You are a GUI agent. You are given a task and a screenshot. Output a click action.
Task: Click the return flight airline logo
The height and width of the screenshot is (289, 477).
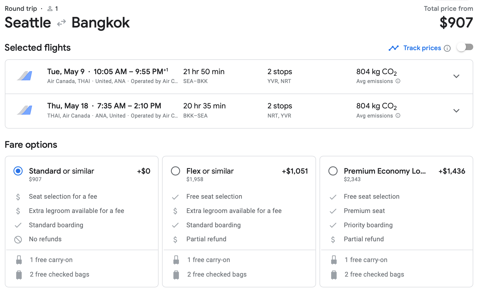[25, 110]
